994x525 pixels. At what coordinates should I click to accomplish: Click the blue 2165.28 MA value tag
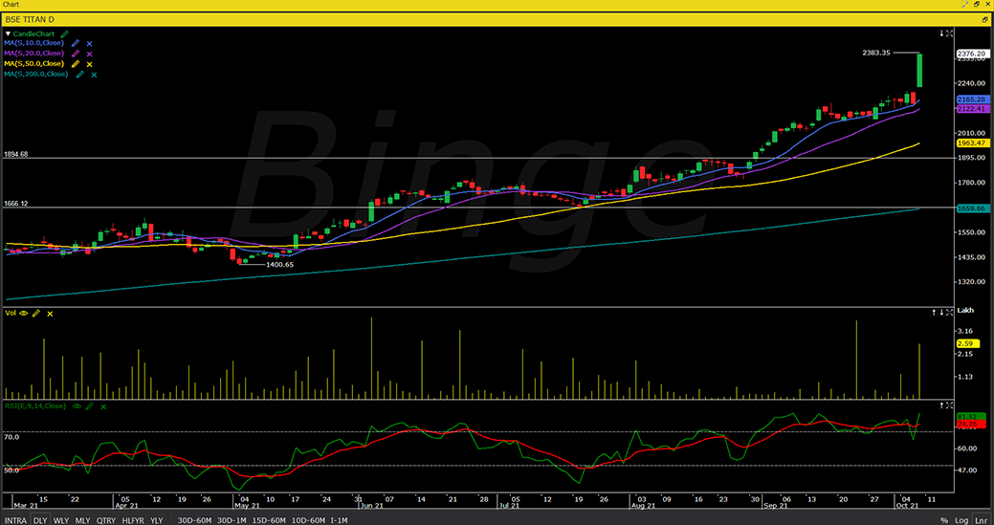click(973, 99)
